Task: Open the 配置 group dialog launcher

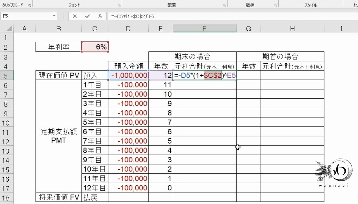Action: [224, 6]
